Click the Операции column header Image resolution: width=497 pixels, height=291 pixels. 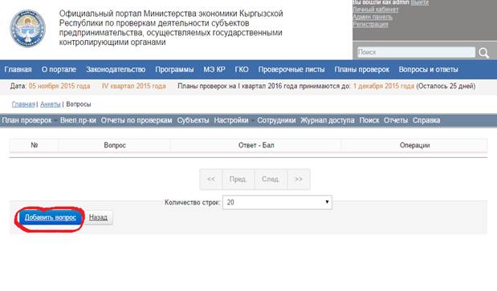[x=414, y=145]
